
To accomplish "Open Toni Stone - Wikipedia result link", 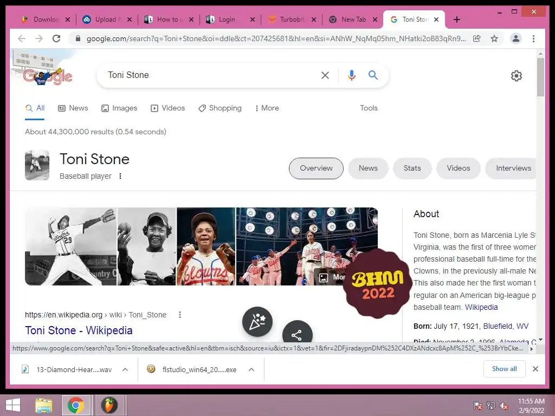I will [79, 330].
